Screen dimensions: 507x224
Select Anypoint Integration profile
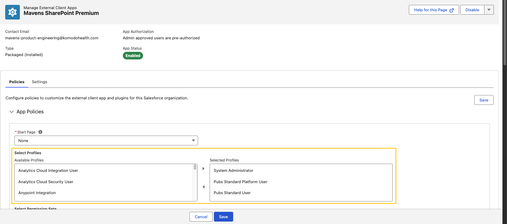pyautogui.click(x=104, y=193)
